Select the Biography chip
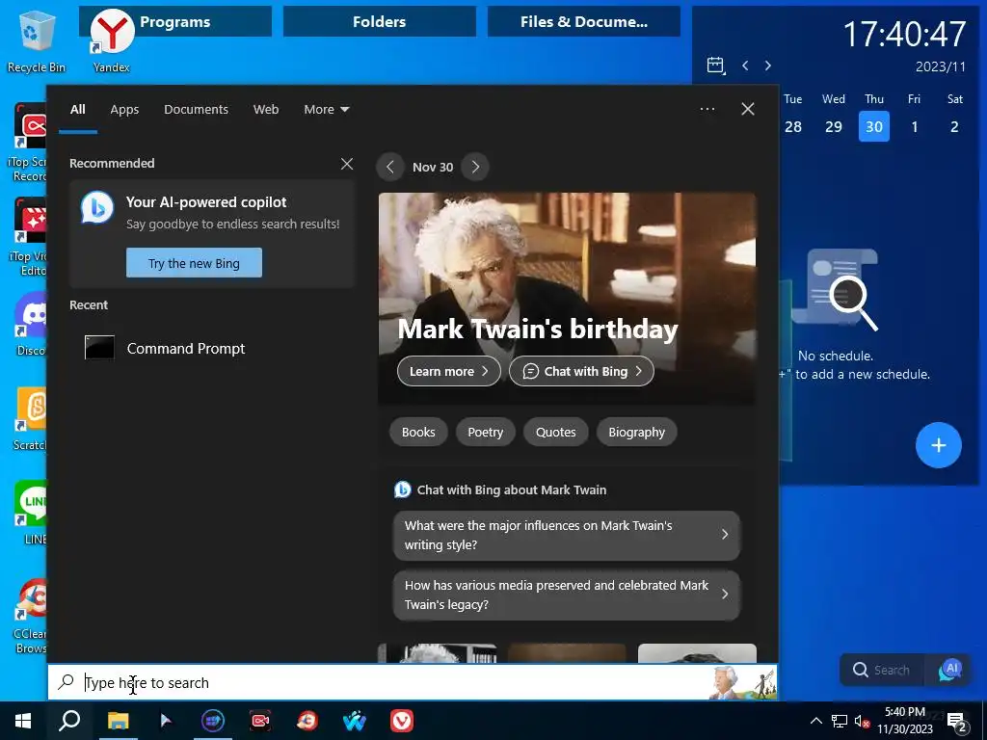 (x=636, y=433)
